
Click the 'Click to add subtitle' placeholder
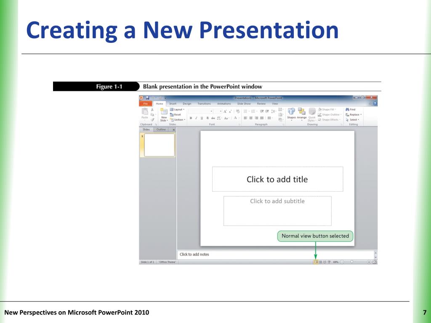(277, 211)
